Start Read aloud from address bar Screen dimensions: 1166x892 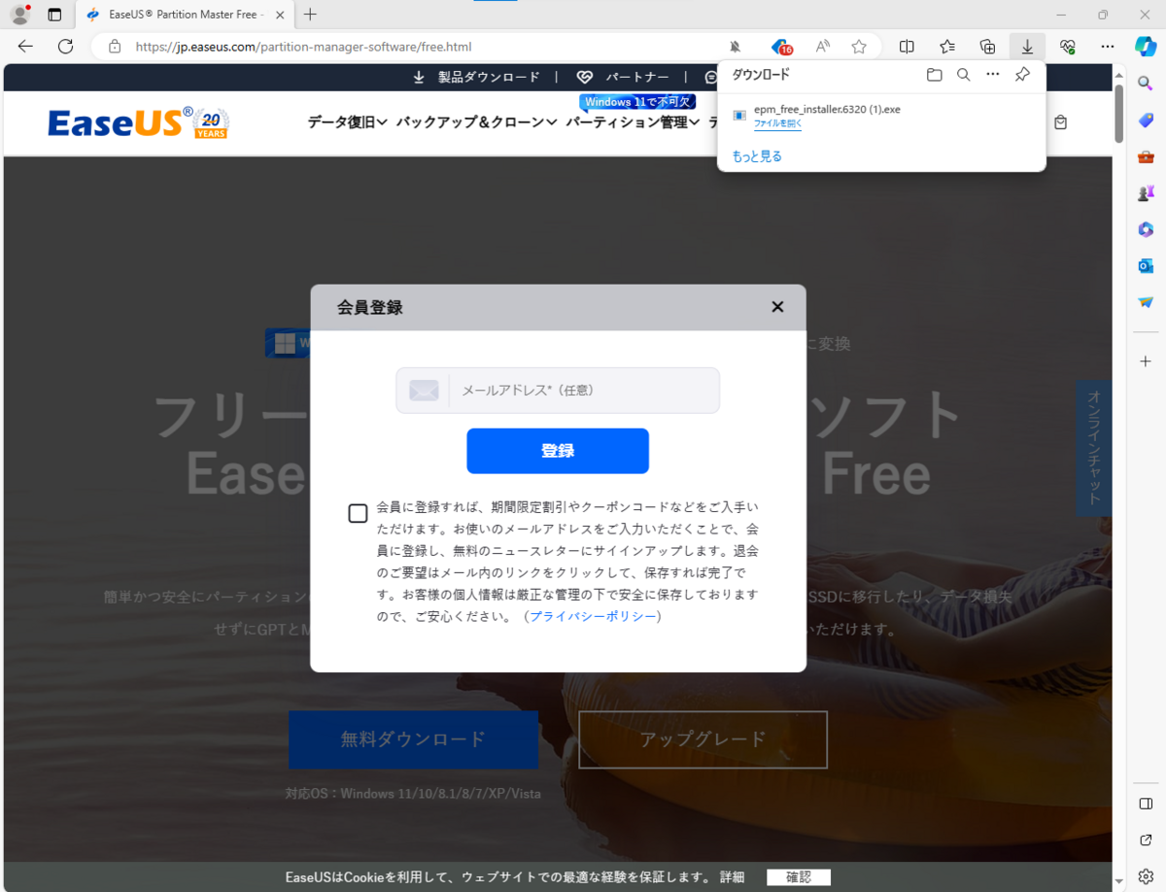pos(823,46)
